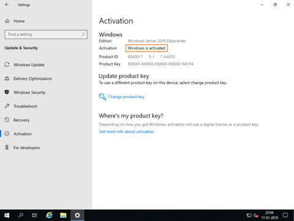Image resolution: width=294 pixels, height=221 pixels.
Task: Open Task View on the taskbar
Action: coord(34,215)
